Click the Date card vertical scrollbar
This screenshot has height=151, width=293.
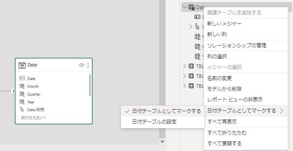(90, 85)
